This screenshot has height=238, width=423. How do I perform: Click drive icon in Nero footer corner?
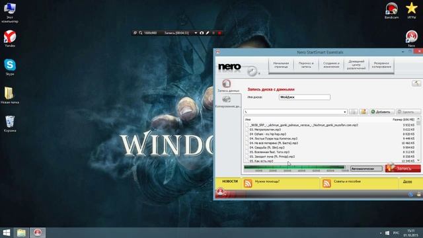pos(418,194)
